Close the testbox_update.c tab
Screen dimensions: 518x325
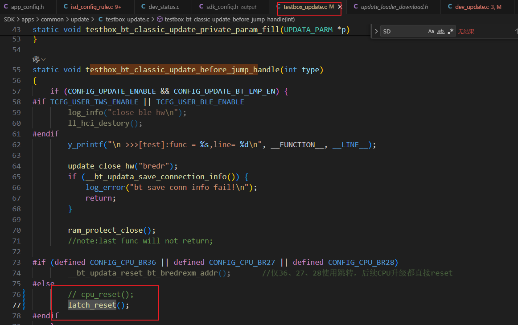tap(340, 7)
